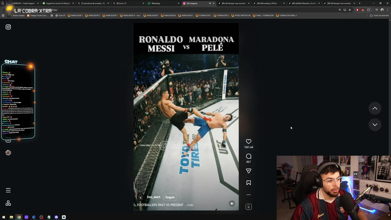Screen dimensions: 391x220
Task: Follow hos_aiart with the Seguir button
Action: [170, 197]
